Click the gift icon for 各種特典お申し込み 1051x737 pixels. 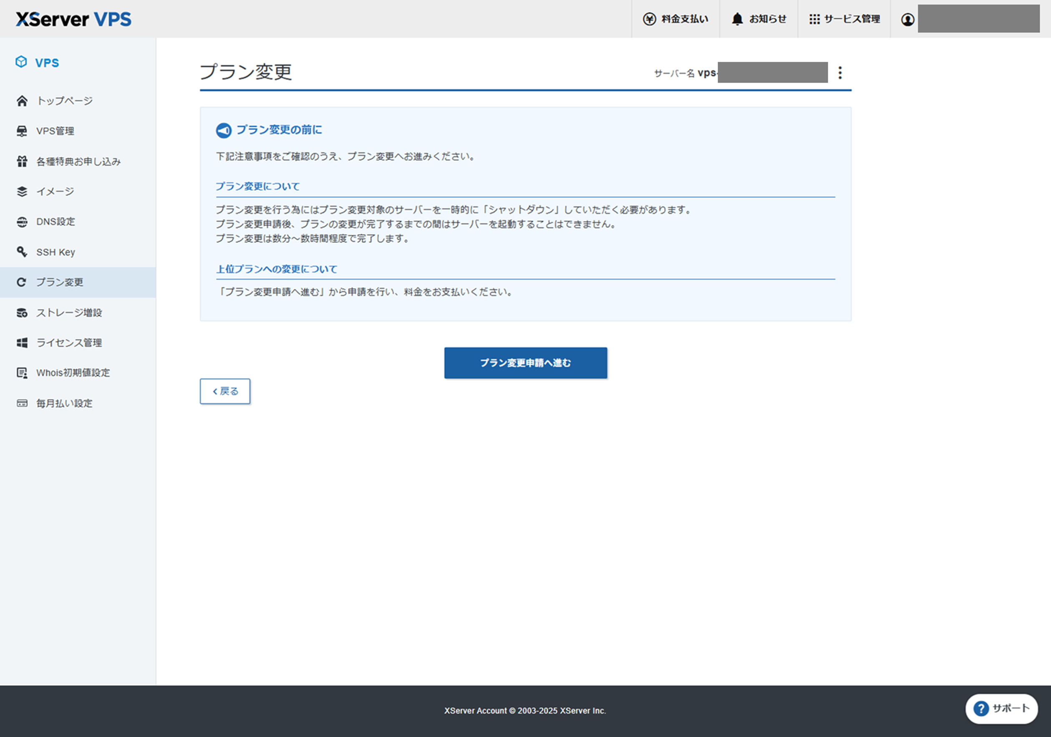click(22, 162)
